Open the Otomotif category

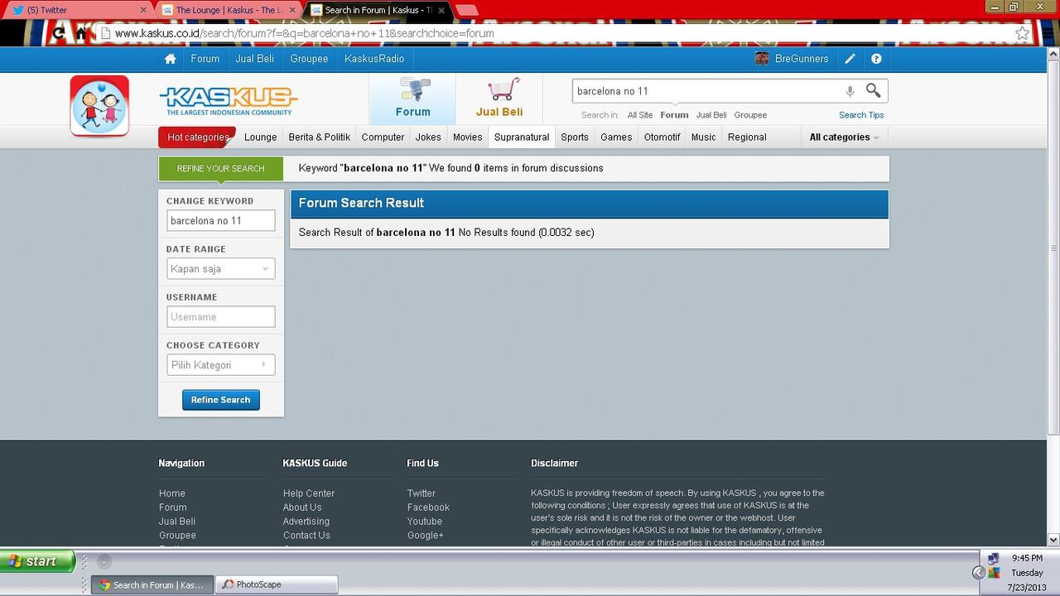(662, 137)
